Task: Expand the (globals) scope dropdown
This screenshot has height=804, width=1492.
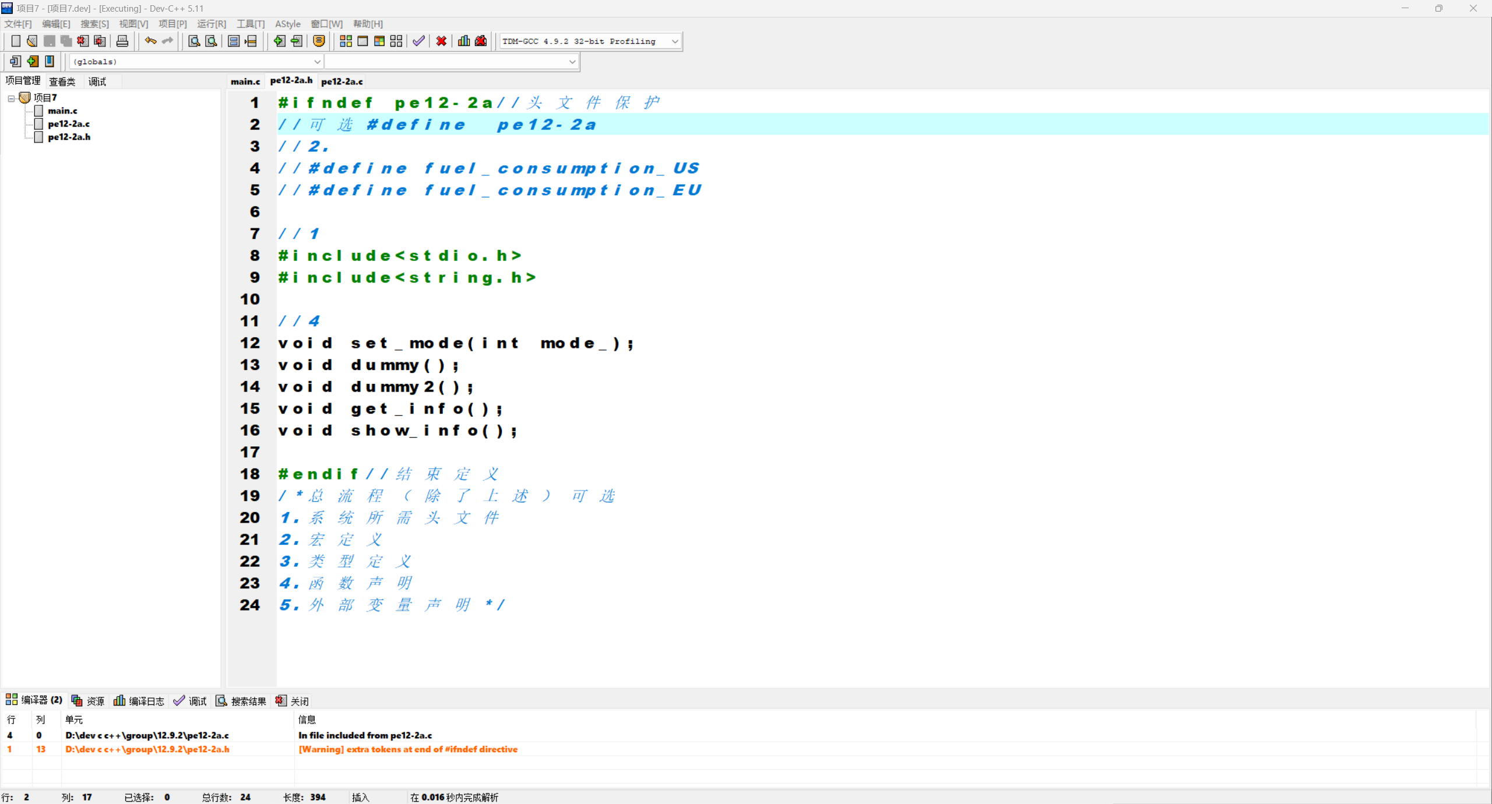Action: [x=317, y=62]
